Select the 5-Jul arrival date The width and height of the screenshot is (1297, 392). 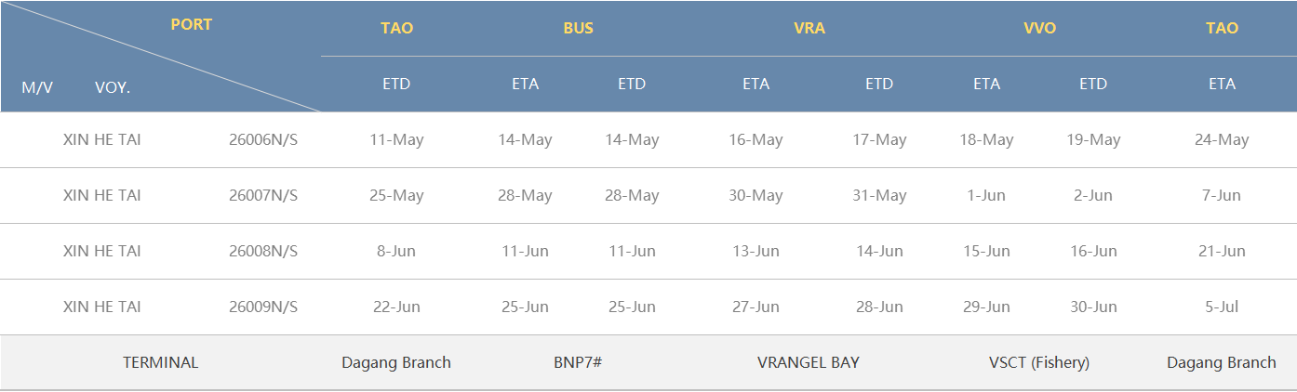(1222, 307)
